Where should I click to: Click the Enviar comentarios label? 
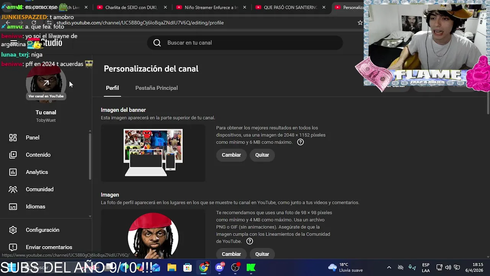49,247
